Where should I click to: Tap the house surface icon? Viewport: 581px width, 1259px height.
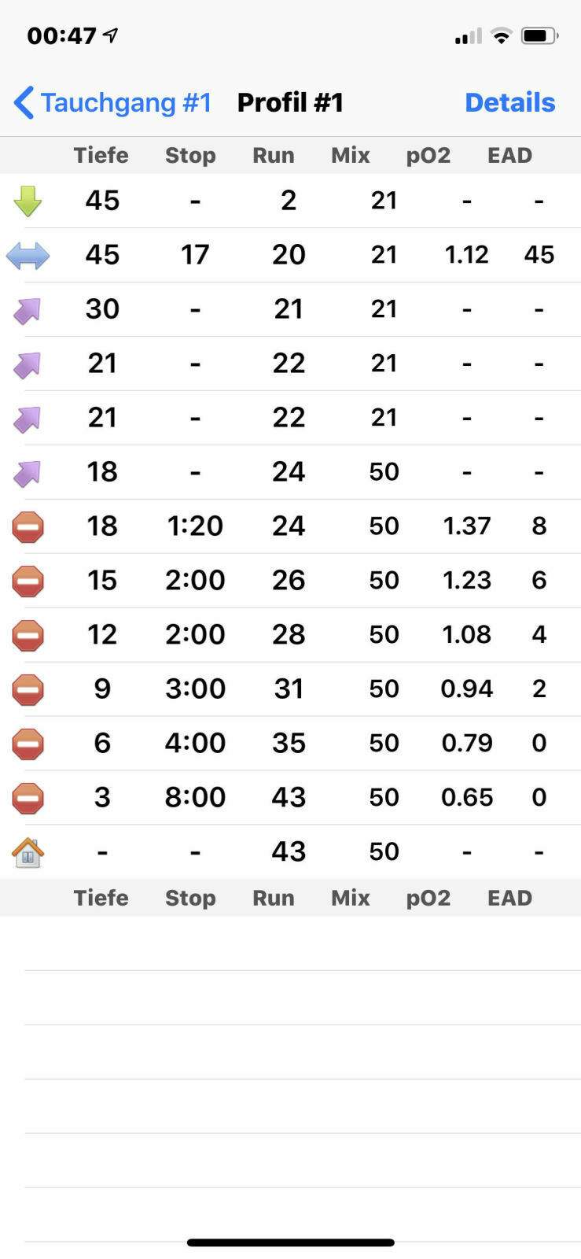(x=28, y=852)
